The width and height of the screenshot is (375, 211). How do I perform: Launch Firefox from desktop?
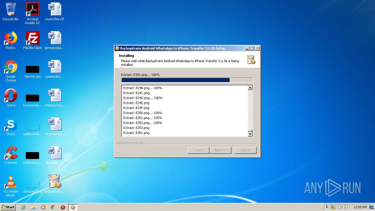coord(11,41)
